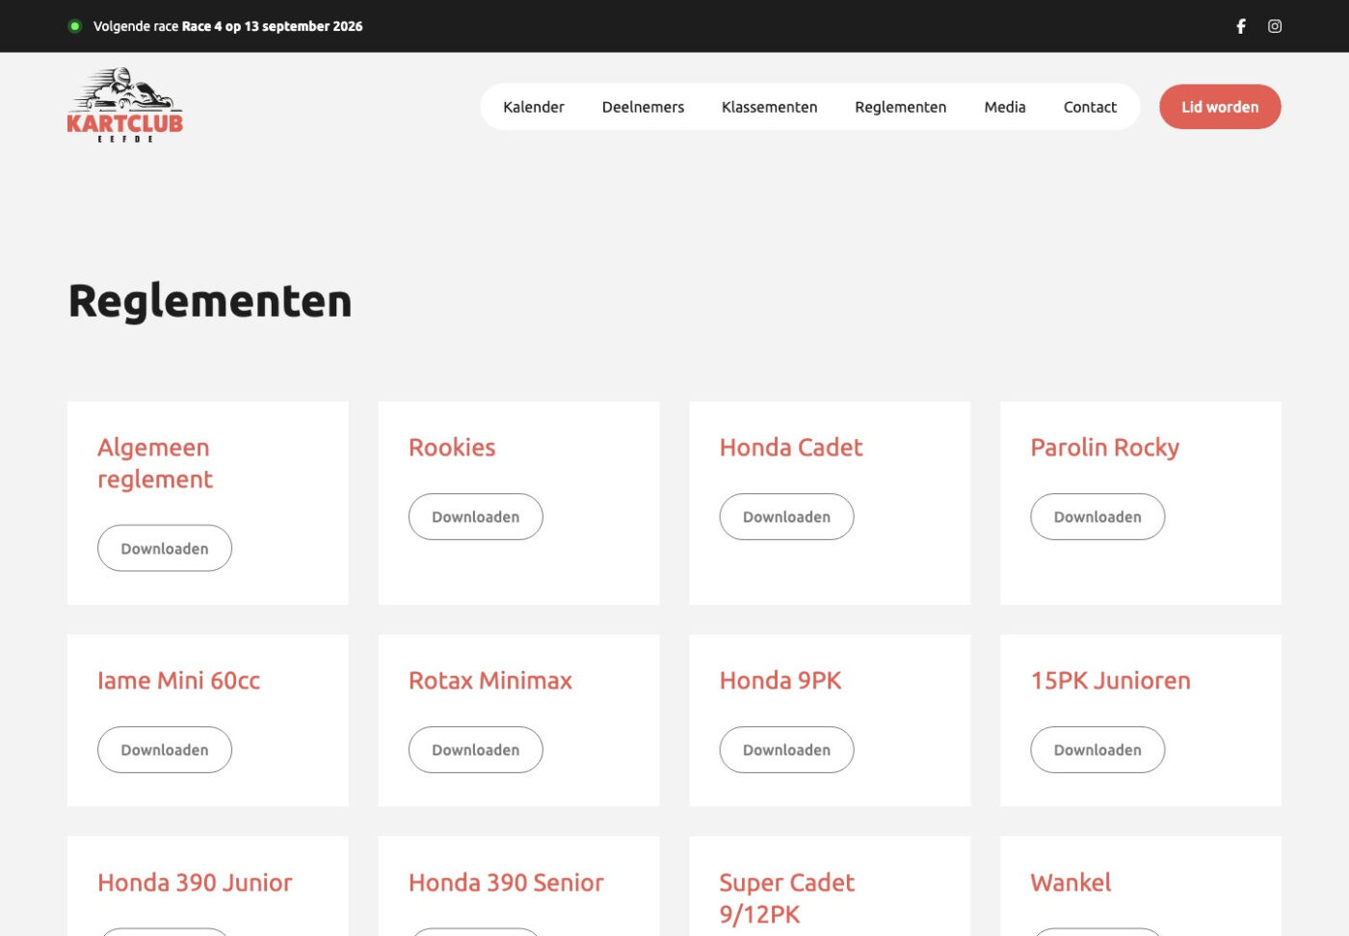
Task: Click the Algemeen reglement card title
Action: (155, 463)
